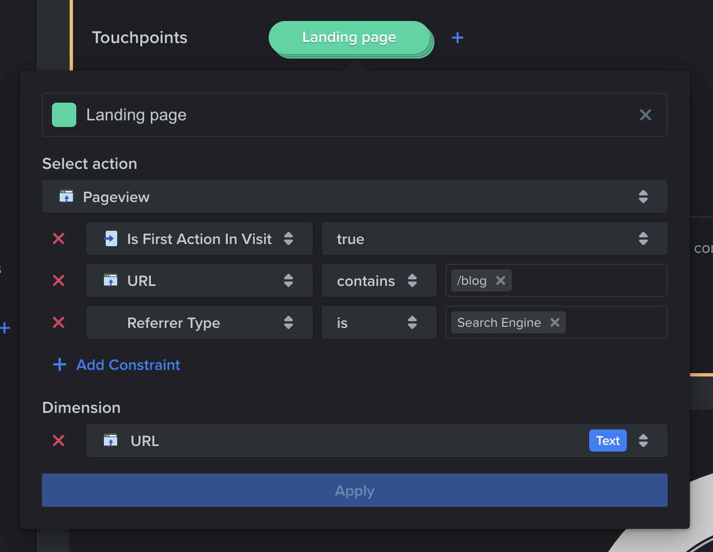The height and width of the screenshot is (552, 713).
Task: Click the plus icon beside Add Constraint
Action: (x=60, y=364)
